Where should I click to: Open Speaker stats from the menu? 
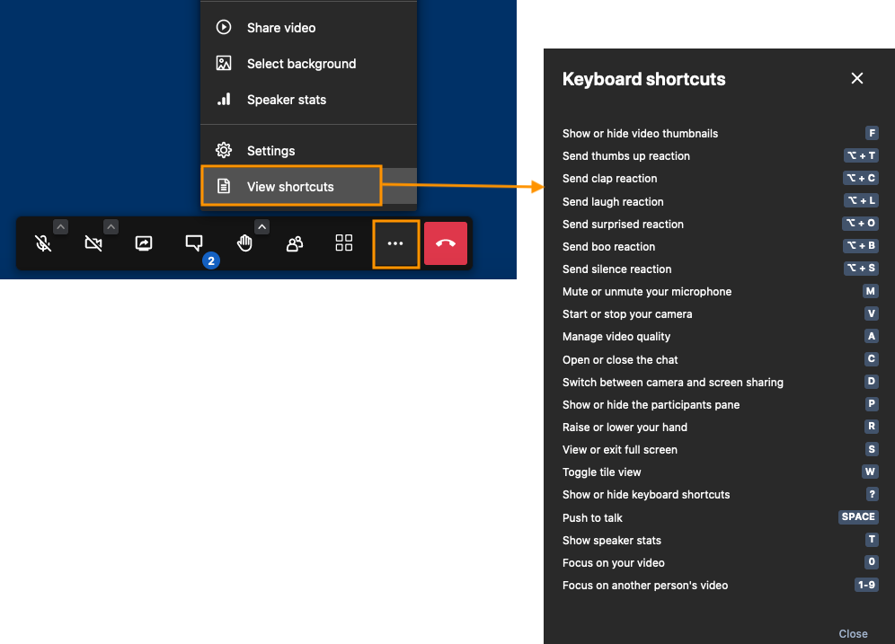[x=286, y=100]
